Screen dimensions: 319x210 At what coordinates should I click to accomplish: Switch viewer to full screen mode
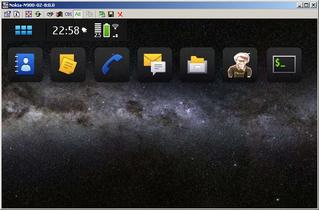28,14
